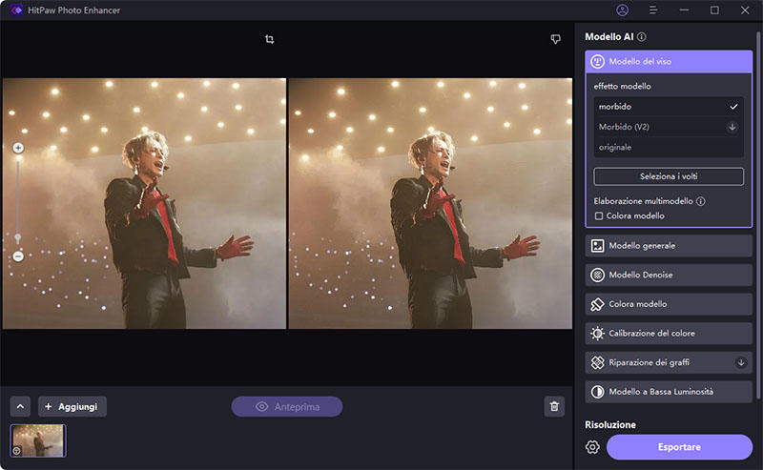Choose the originale effect option
The width and height of the screenshot is (763, 470).
[x=668, y=147]
